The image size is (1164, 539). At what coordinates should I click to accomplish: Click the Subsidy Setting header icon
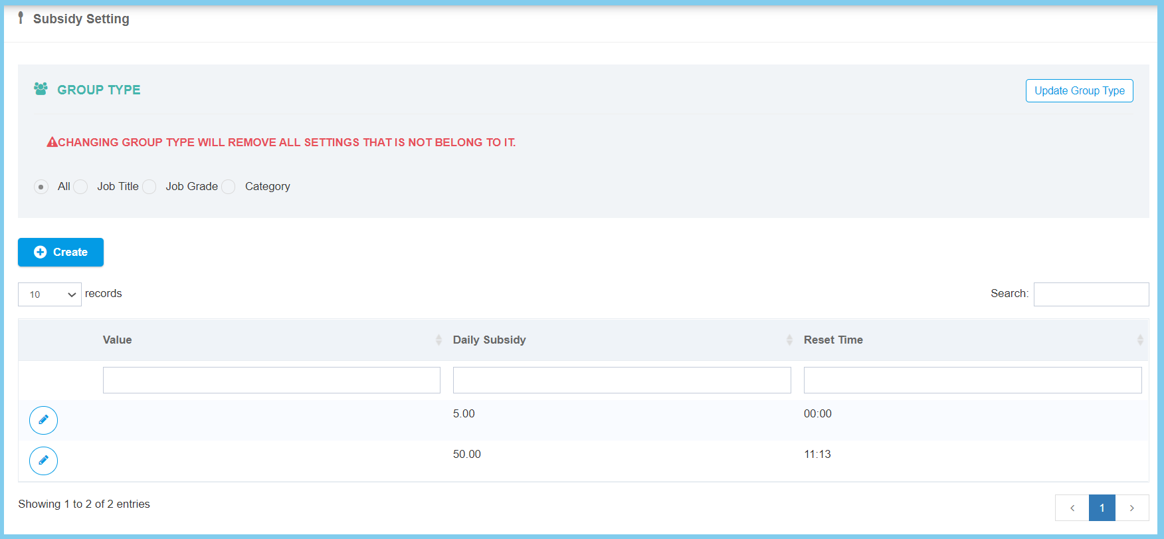pyautogui.click(x=21, y=18)
